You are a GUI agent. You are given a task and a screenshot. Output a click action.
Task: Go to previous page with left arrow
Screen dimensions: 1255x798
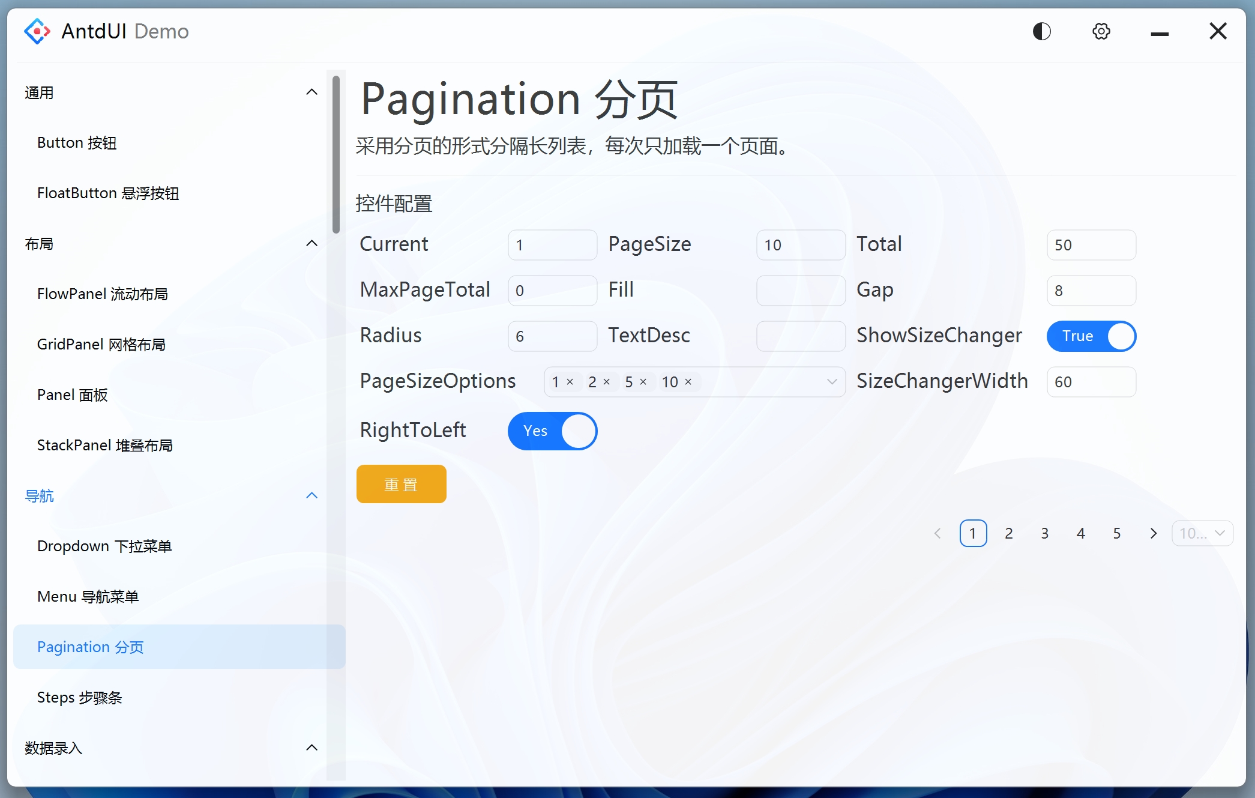(x=937, y=533)
